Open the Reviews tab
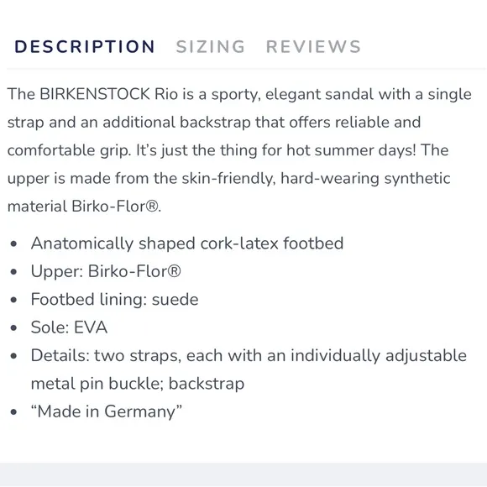 click(x=313, y=47)
